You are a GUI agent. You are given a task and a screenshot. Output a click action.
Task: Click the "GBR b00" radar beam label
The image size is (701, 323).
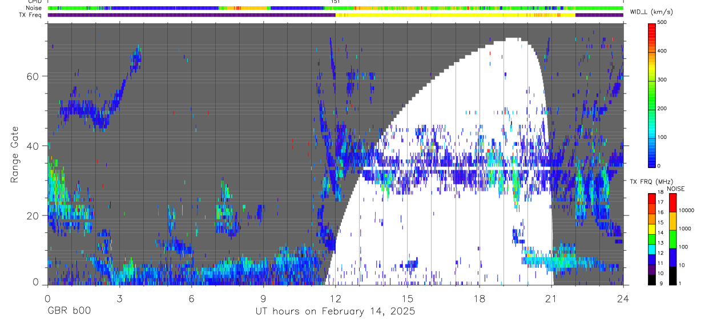click(x=69, y=312)
